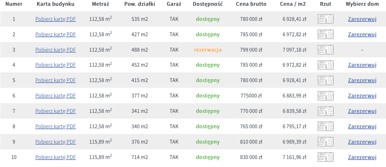Click Pobierz kartę PDF in row 6

56,96
